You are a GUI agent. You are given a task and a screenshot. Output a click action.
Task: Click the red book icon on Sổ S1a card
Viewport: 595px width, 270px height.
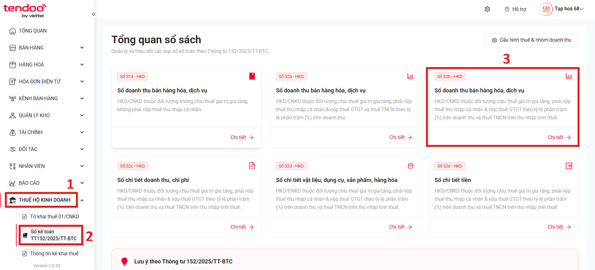pyautogui.click(x=252, y=76)
